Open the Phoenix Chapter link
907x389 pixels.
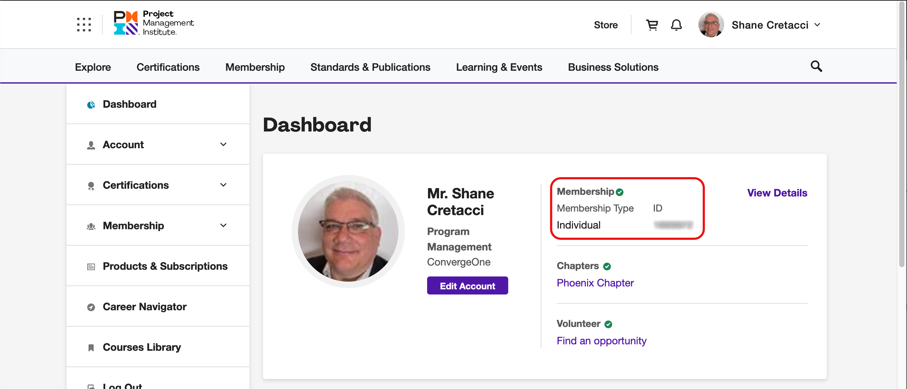click(x=595, y=283)
